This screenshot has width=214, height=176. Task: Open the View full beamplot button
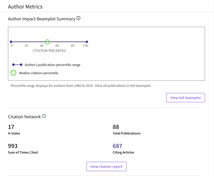[x=186, y=98]
